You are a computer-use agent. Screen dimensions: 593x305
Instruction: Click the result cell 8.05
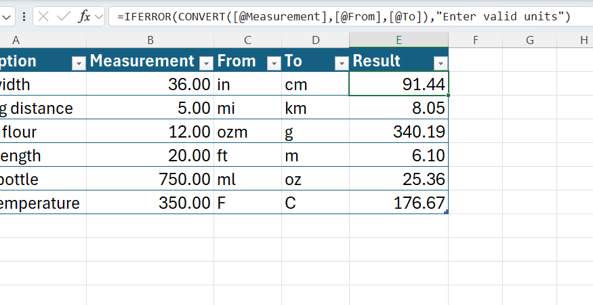(398, 108)
